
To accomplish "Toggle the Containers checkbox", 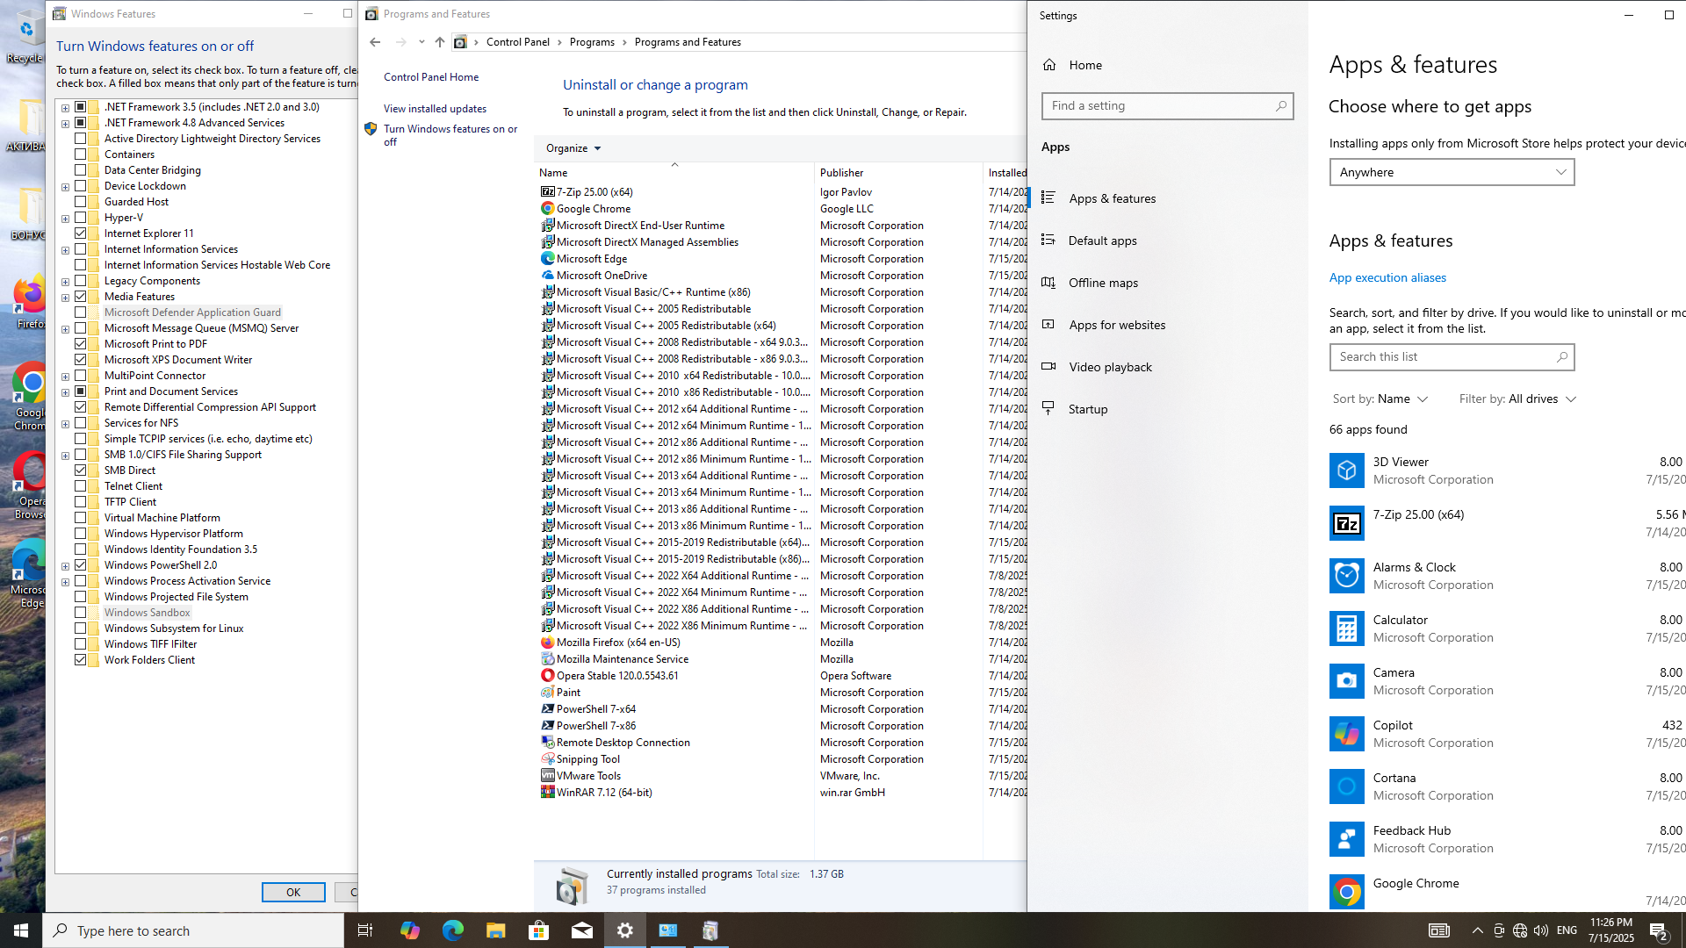I will tap(81, 154).
